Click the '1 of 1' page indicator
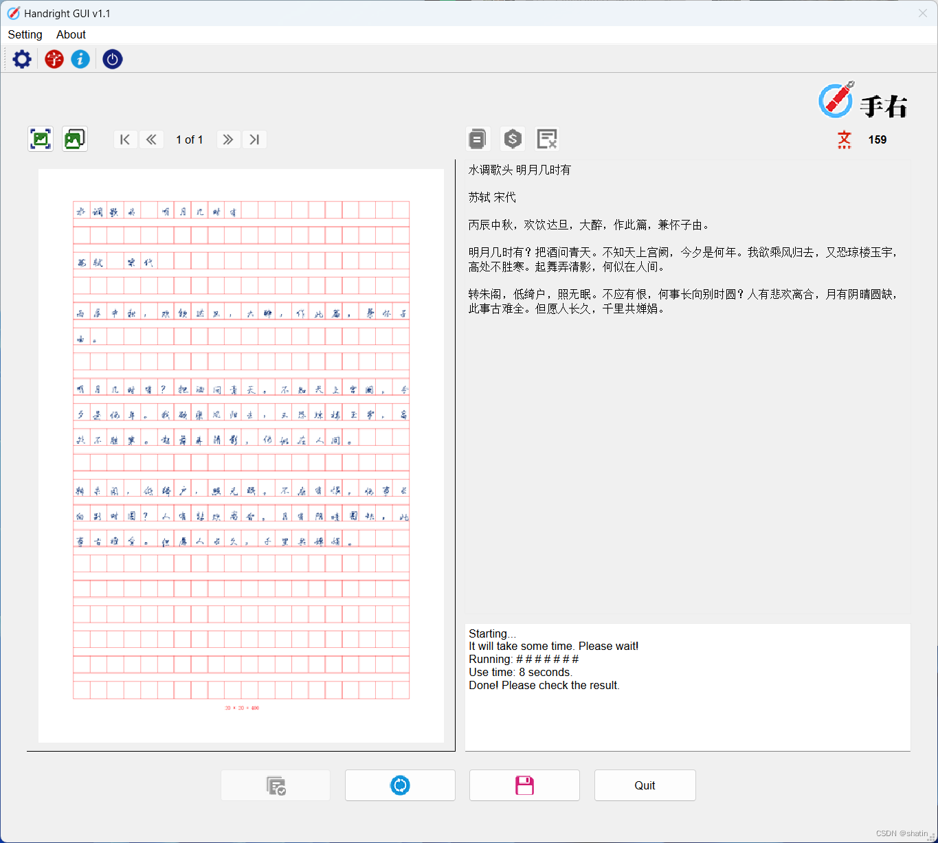Screen dimensions: 938x843 [190, 139]
